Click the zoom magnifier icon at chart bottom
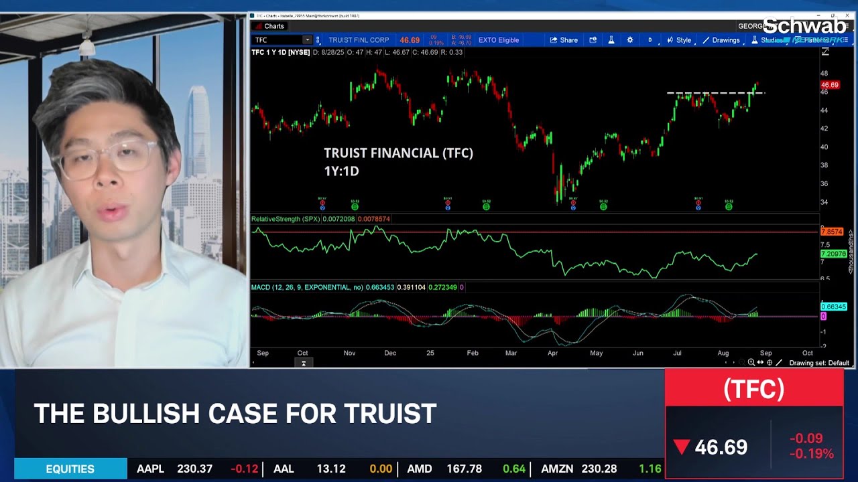Viewport: 858px width, 482px height. pos(751,363)
